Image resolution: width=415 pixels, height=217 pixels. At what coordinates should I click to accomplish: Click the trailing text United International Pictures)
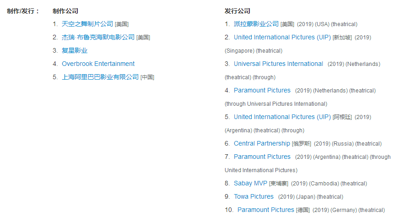point(261,170)
